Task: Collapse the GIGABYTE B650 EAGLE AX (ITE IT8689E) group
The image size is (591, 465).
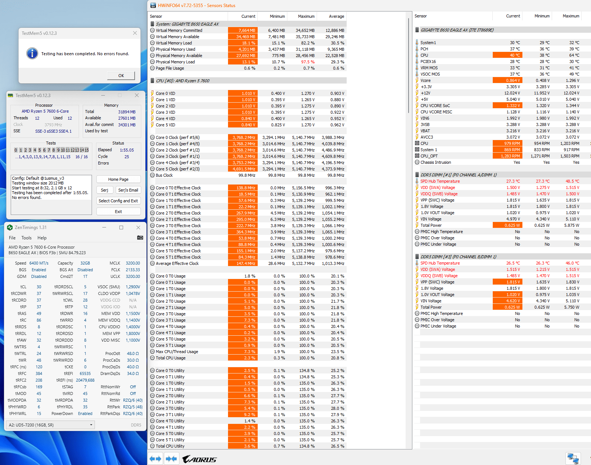Action: pos(502,30)
